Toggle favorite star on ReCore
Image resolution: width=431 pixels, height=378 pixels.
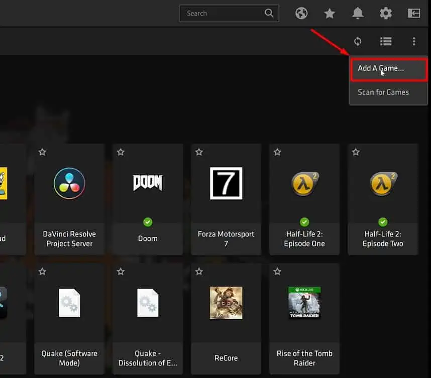click(199, 272)
